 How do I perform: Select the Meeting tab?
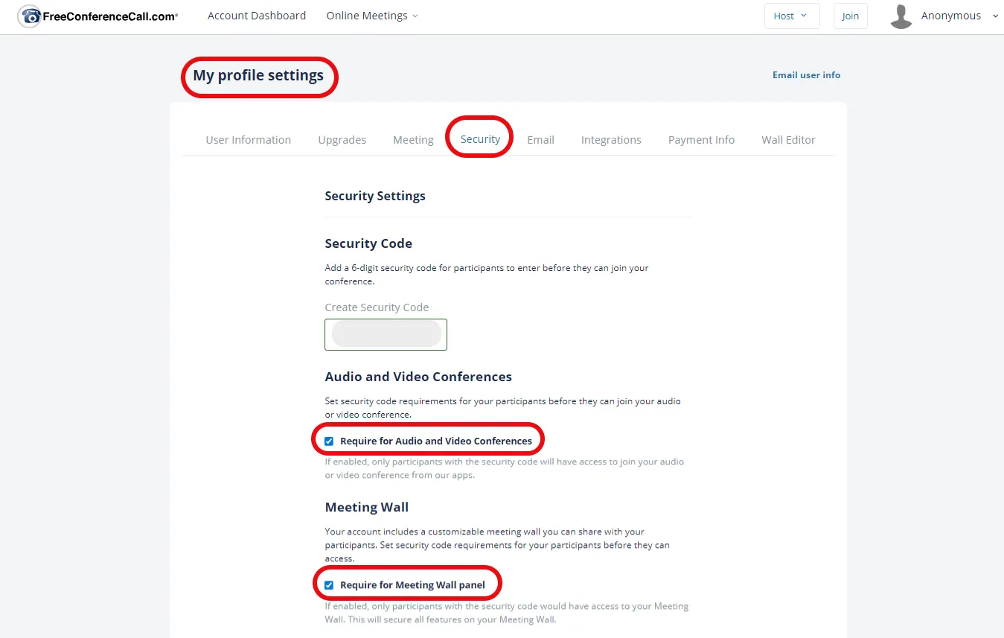coord(413,140)
